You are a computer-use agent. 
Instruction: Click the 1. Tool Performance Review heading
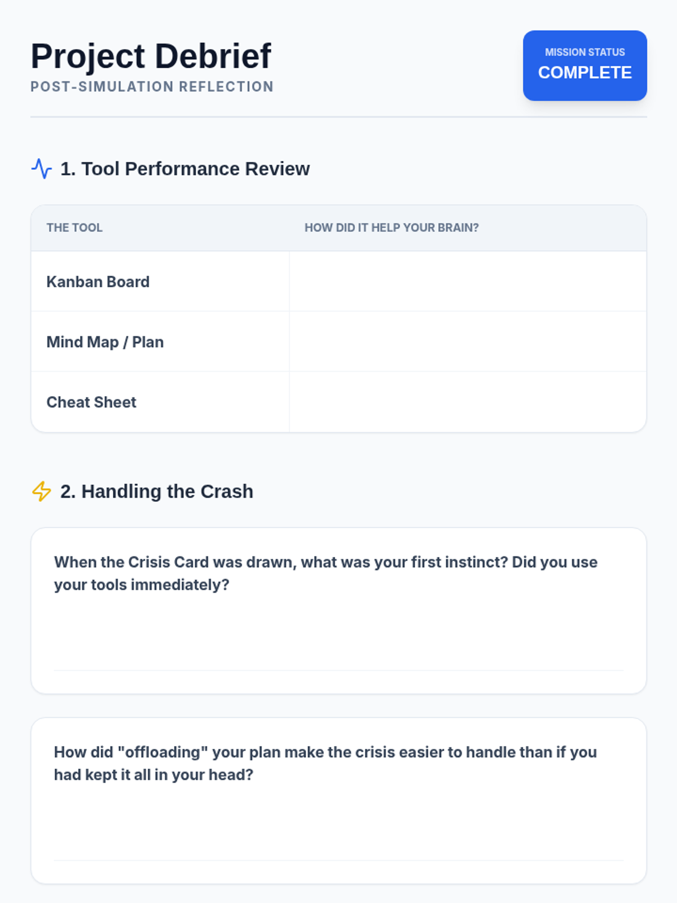(x=185, y=169)
